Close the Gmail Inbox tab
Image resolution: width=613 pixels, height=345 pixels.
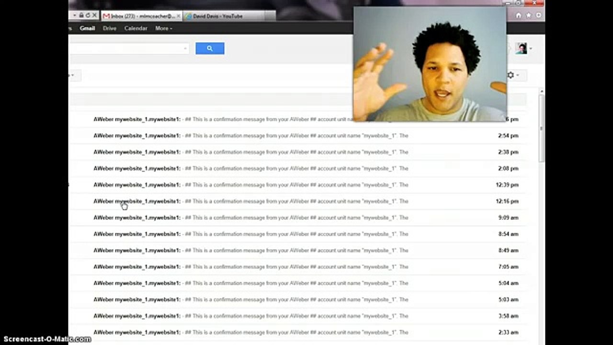pos(179,16)
